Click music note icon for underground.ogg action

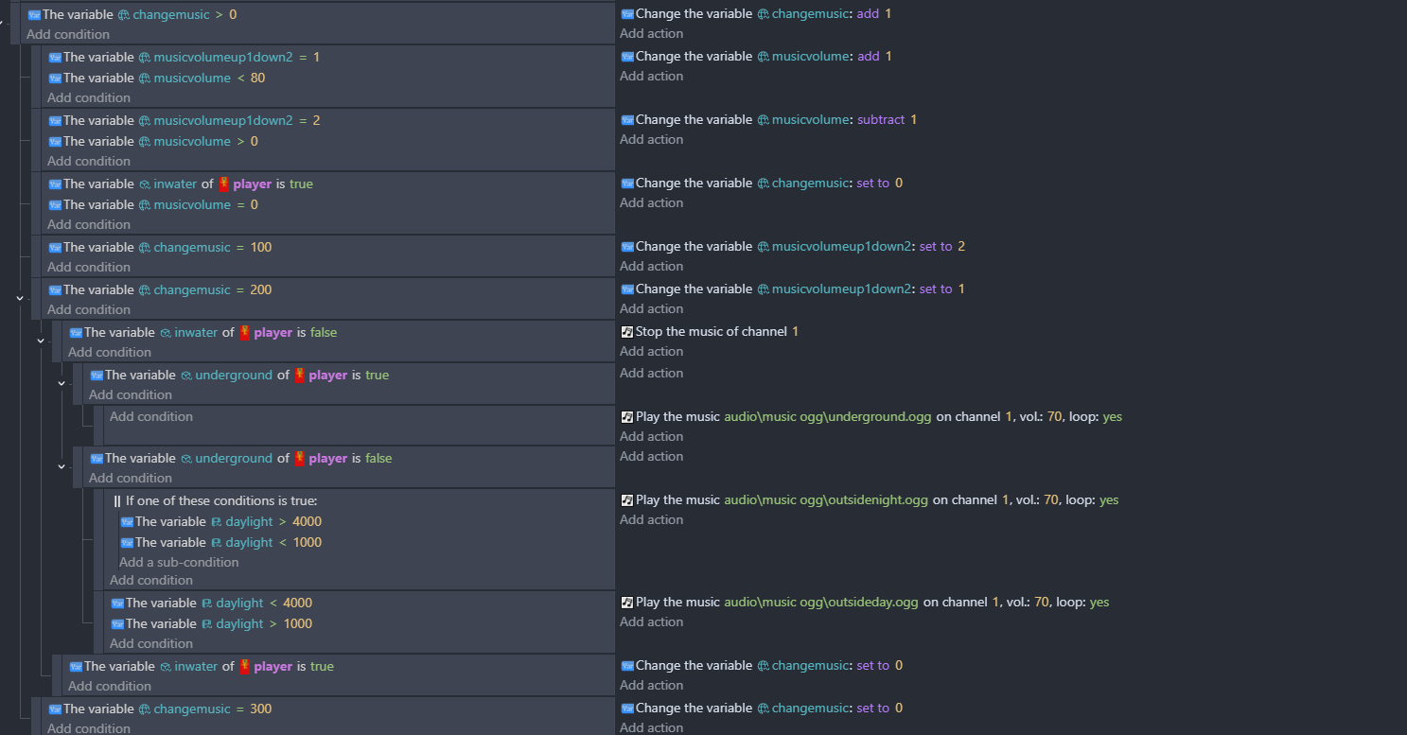point(626,417)
